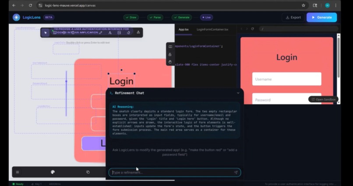Select the pencil draw tool

[101, 33]
